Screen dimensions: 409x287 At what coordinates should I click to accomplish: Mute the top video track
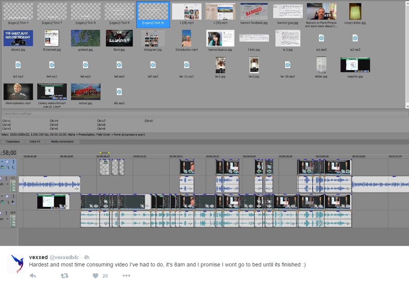7,162
